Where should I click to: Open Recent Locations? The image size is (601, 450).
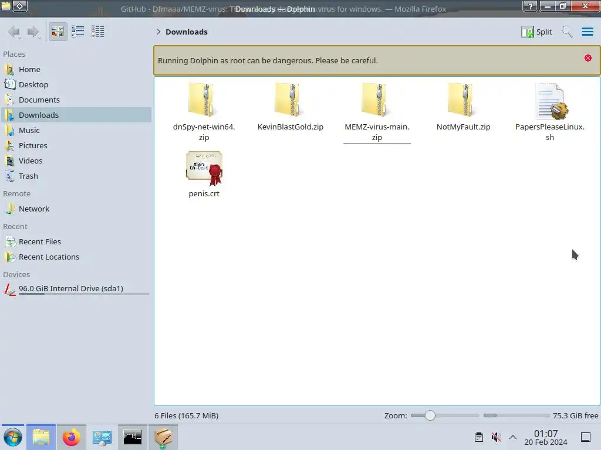[76, 257]
